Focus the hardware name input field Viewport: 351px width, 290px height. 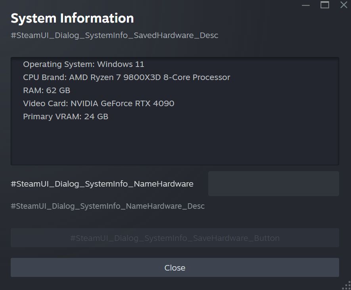coord(273,184)
